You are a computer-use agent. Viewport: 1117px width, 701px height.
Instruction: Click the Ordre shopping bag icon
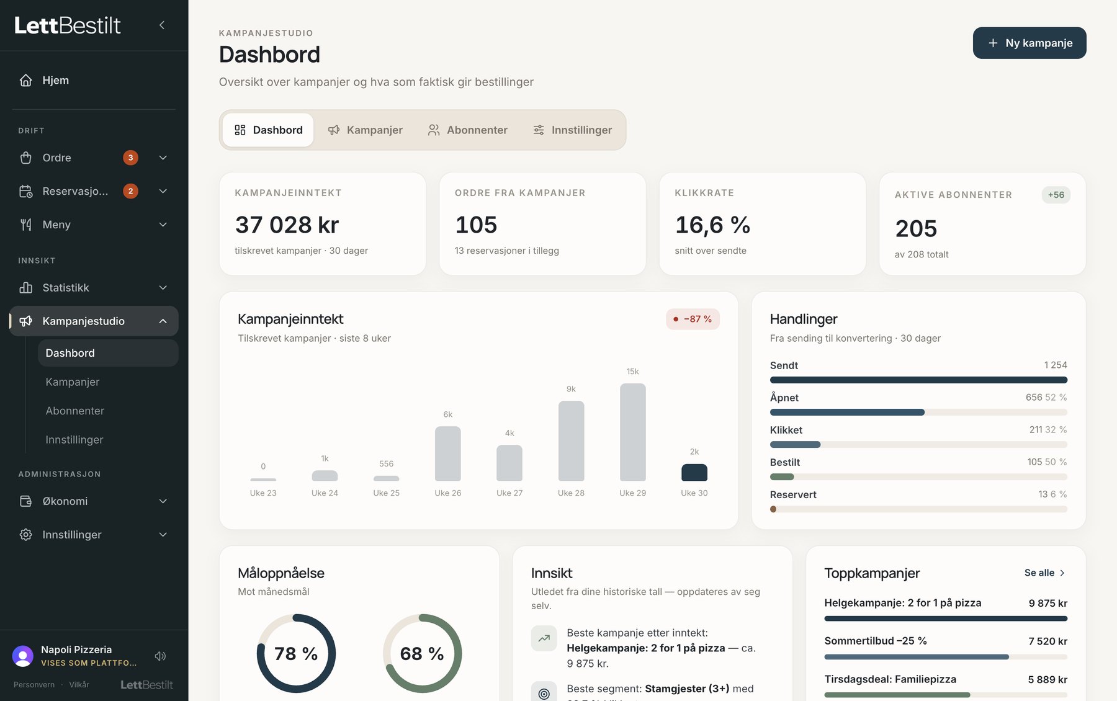click(x=25, y=158)
